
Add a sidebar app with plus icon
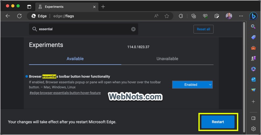(253, 102)
